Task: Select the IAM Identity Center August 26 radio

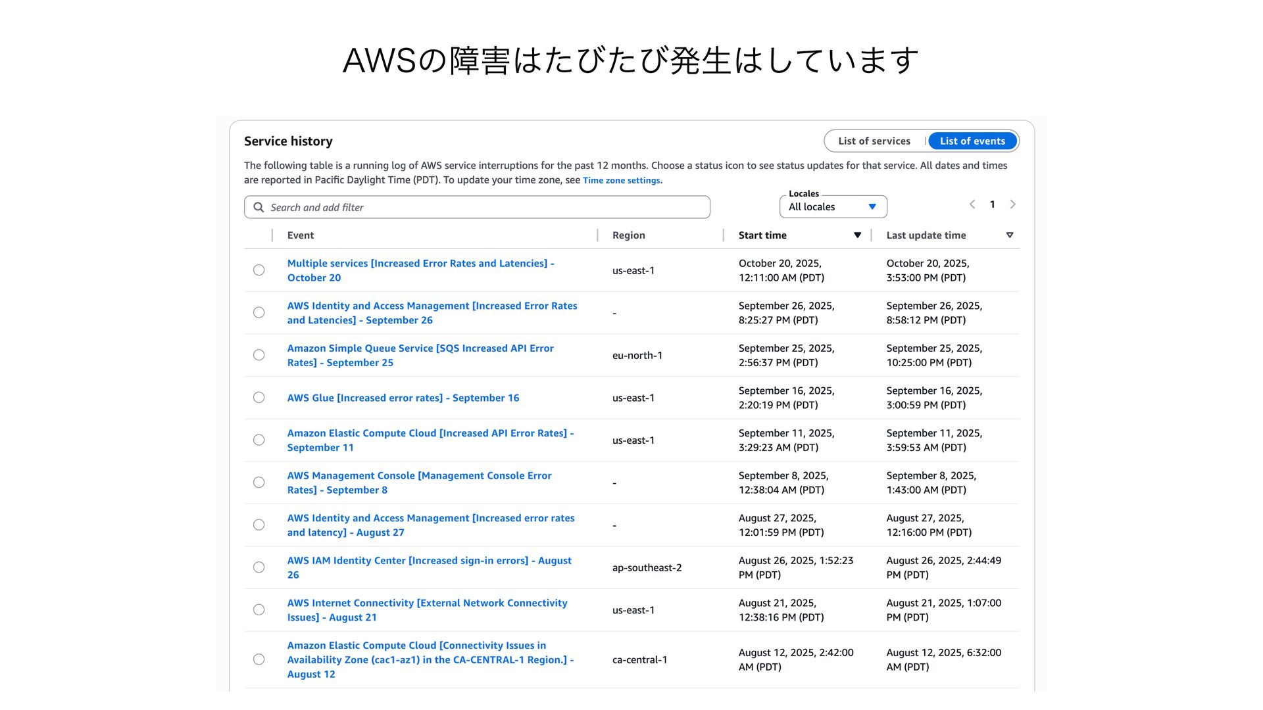Action: [259, 567]
